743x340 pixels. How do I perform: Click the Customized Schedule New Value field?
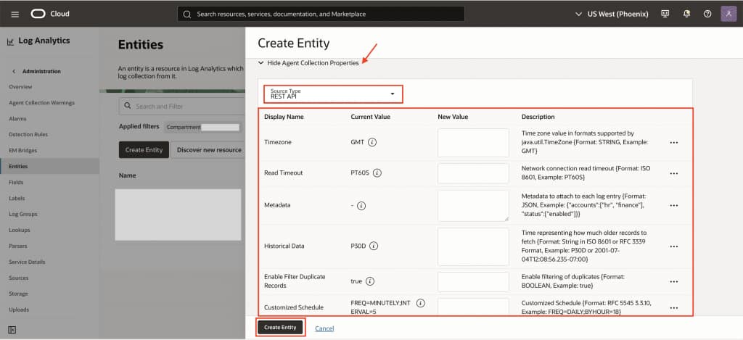pos(473,307)
